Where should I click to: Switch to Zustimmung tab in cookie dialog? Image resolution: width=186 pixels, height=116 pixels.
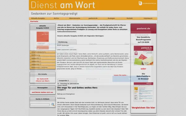(54, 44)
